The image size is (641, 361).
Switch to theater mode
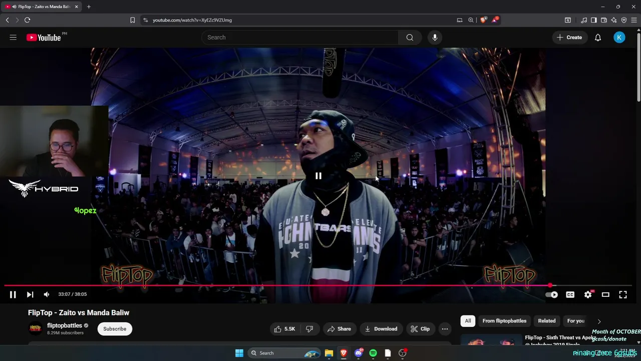click(x=605, y=295)
